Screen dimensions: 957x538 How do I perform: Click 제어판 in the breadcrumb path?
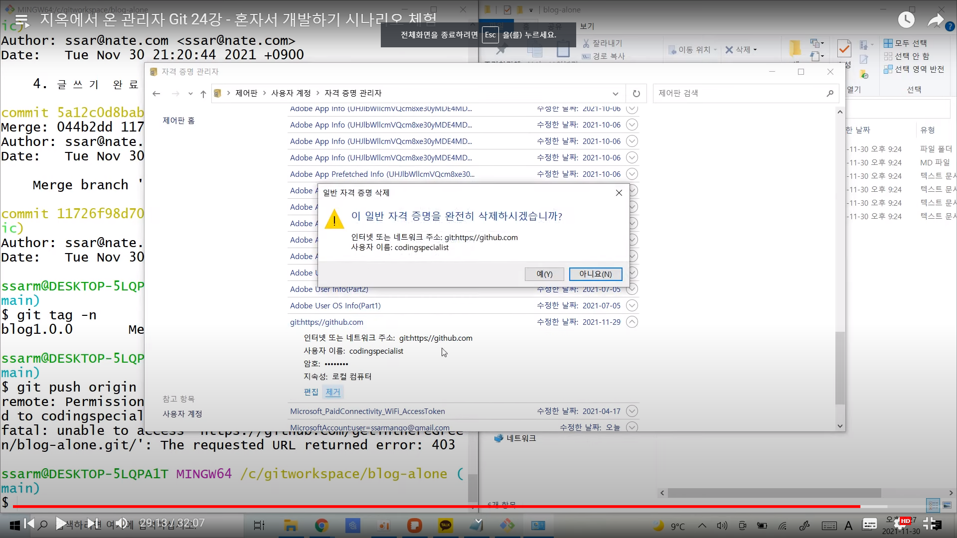246,93
